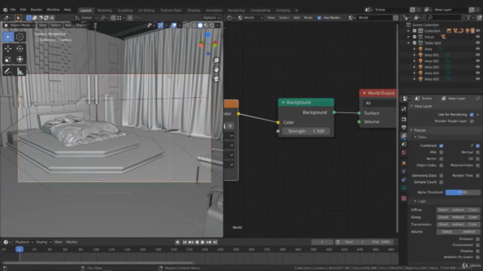The width and height of the screenshot is (483, 271).
Task: Collapse the Background node
Action: click(283, 102)
